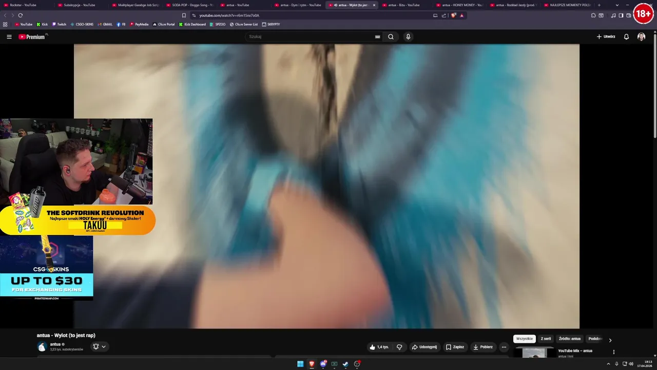
Task: Click the antua channel name
Action: [55, 344]
